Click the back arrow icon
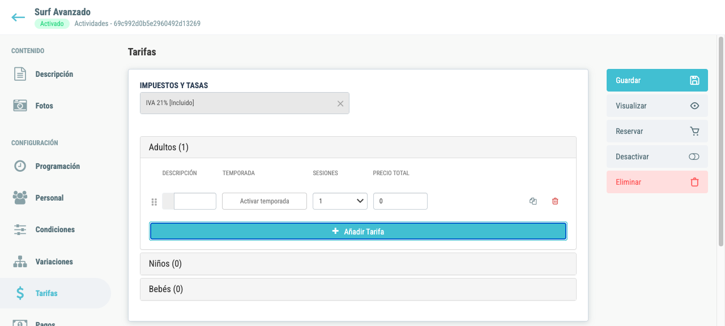725x326 pixels. click(18, 18)
